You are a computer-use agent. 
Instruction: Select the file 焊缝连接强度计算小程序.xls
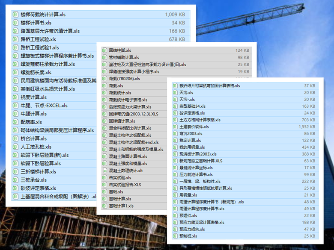pos(134,71)
